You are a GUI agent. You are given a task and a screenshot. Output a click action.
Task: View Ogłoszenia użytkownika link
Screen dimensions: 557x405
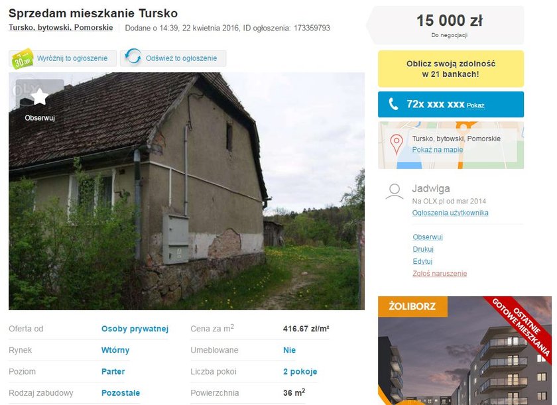click(450, 213)
